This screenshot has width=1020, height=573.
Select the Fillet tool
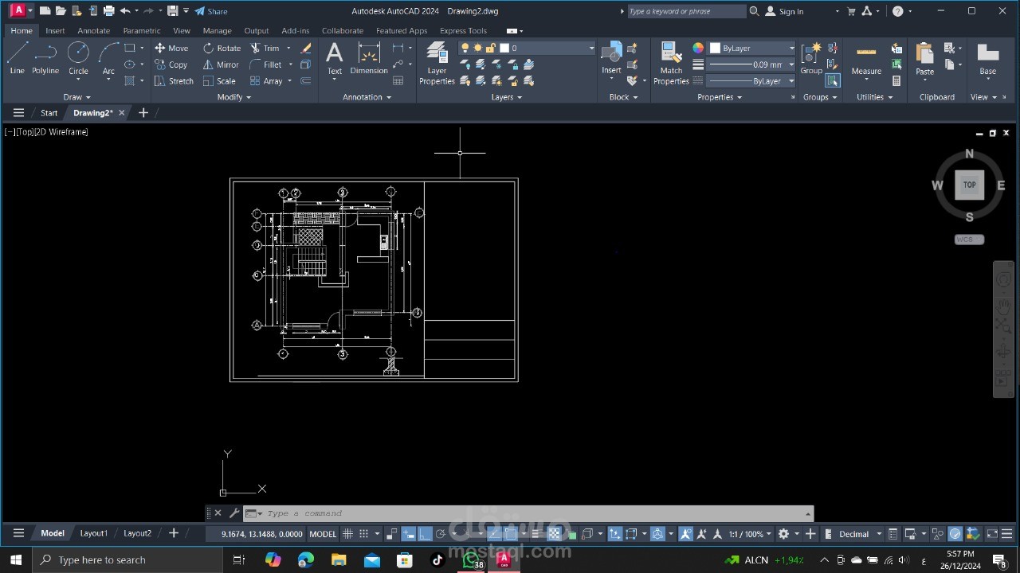pos(266,64)
